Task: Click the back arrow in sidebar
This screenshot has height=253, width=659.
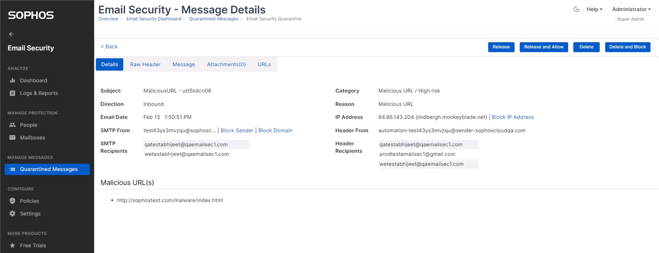Action: click(x=12, y=34)
